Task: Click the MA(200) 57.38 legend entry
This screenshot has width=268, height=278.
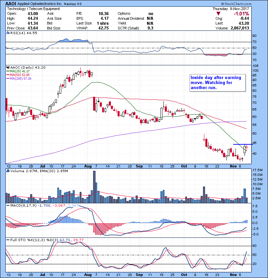Action: [19, 78]
